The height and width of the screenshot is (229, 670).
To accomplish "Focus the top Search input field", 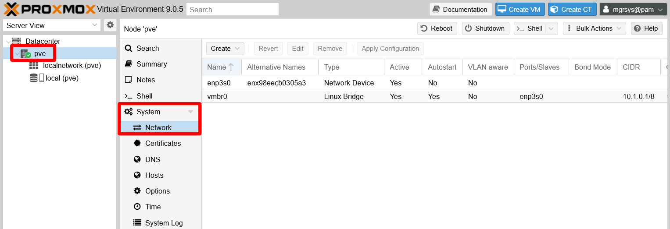I will click(233, 9).
